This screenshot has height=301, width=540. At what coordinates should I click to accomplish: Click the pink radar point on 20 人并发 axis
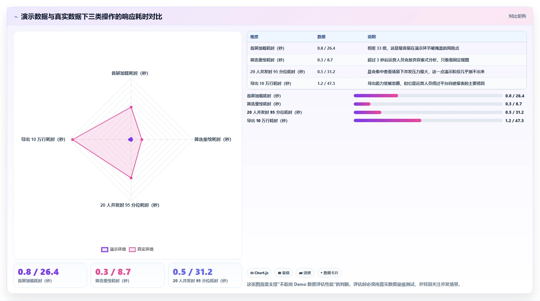[x=131, y=178]
